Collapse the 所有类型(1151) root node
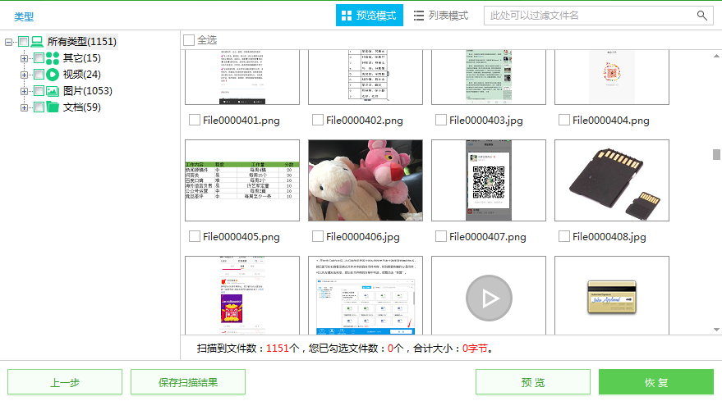722x401 pixels. coord(8,42)
